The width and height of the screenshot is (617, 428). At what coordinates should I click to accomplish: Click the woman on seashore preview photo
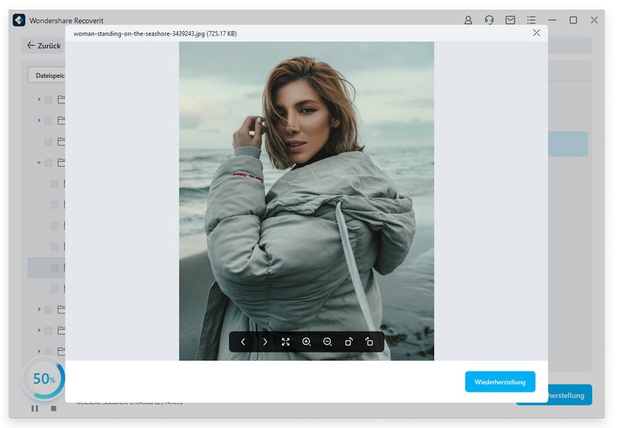pos(306,201)
